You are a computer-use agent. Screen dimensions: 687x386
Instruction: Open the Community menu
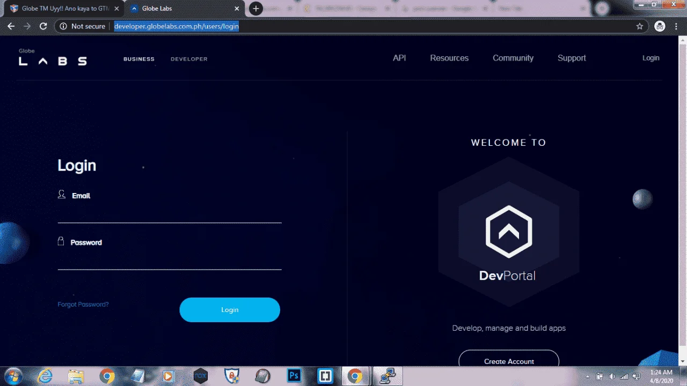[513, 58]
